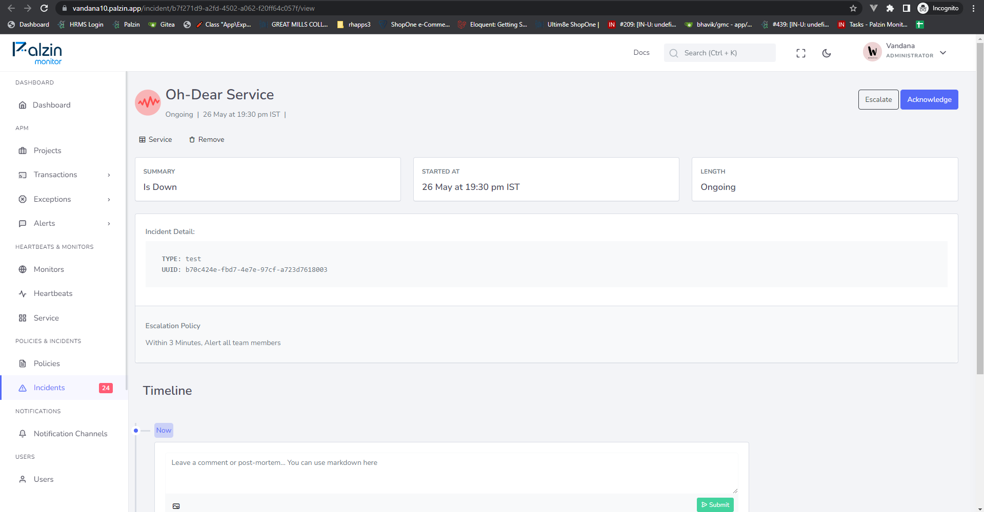Click the image upload icon below comment box
Screen dimensions: 984x512
click(176, 506)
